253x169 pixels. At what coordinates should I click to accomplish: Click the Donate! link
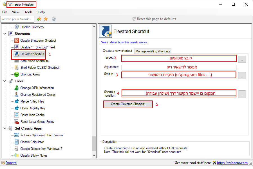pos(11,163)
